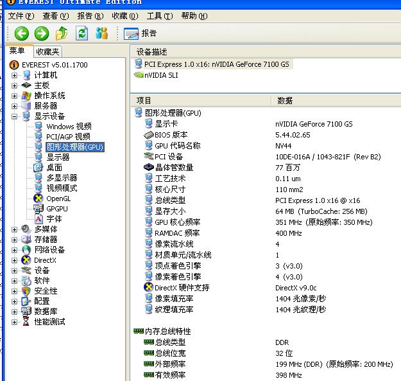Select 多显示器 in the tree

(x=62, y=178)
